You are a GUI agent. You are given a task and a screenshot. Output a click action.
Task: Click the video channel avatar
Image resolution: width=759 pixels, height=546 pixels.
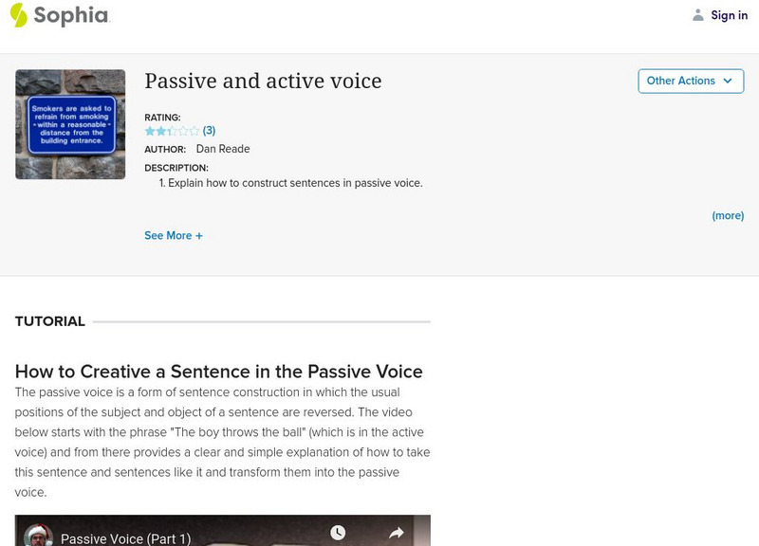(38, 536)
